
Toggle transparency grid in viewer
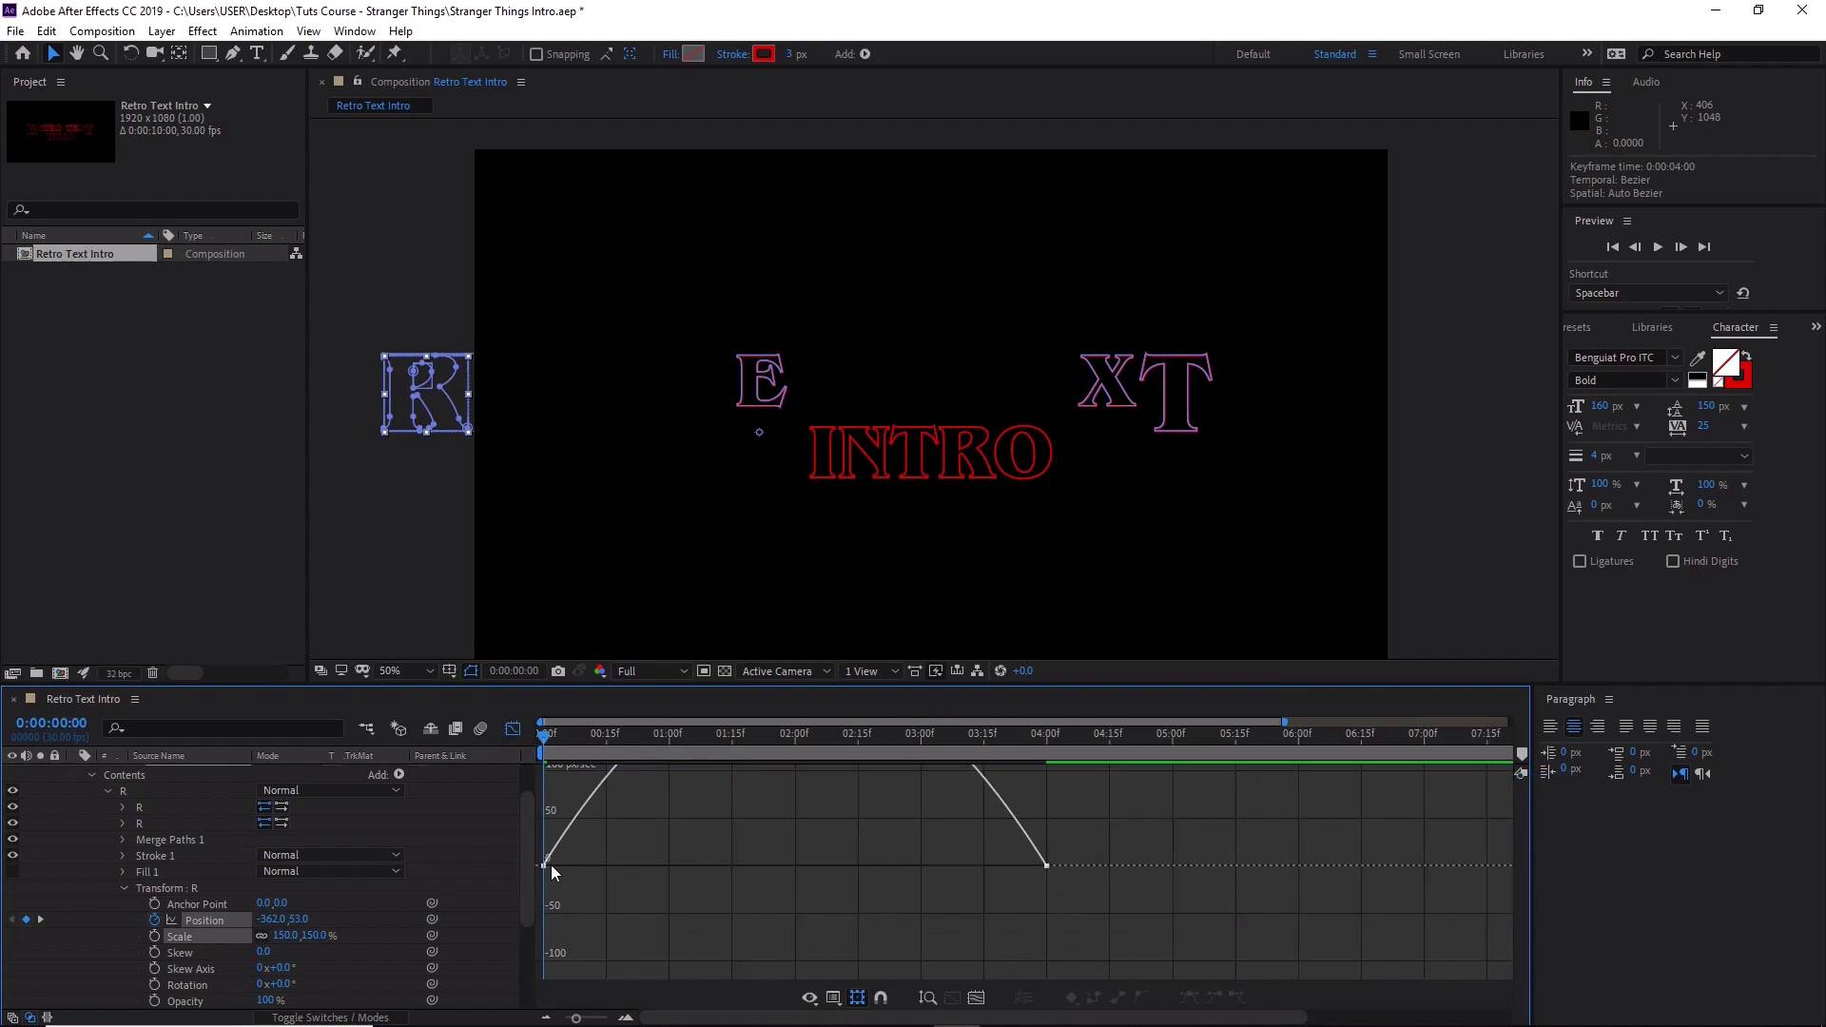pyautogui.click(x=725, y=671)
